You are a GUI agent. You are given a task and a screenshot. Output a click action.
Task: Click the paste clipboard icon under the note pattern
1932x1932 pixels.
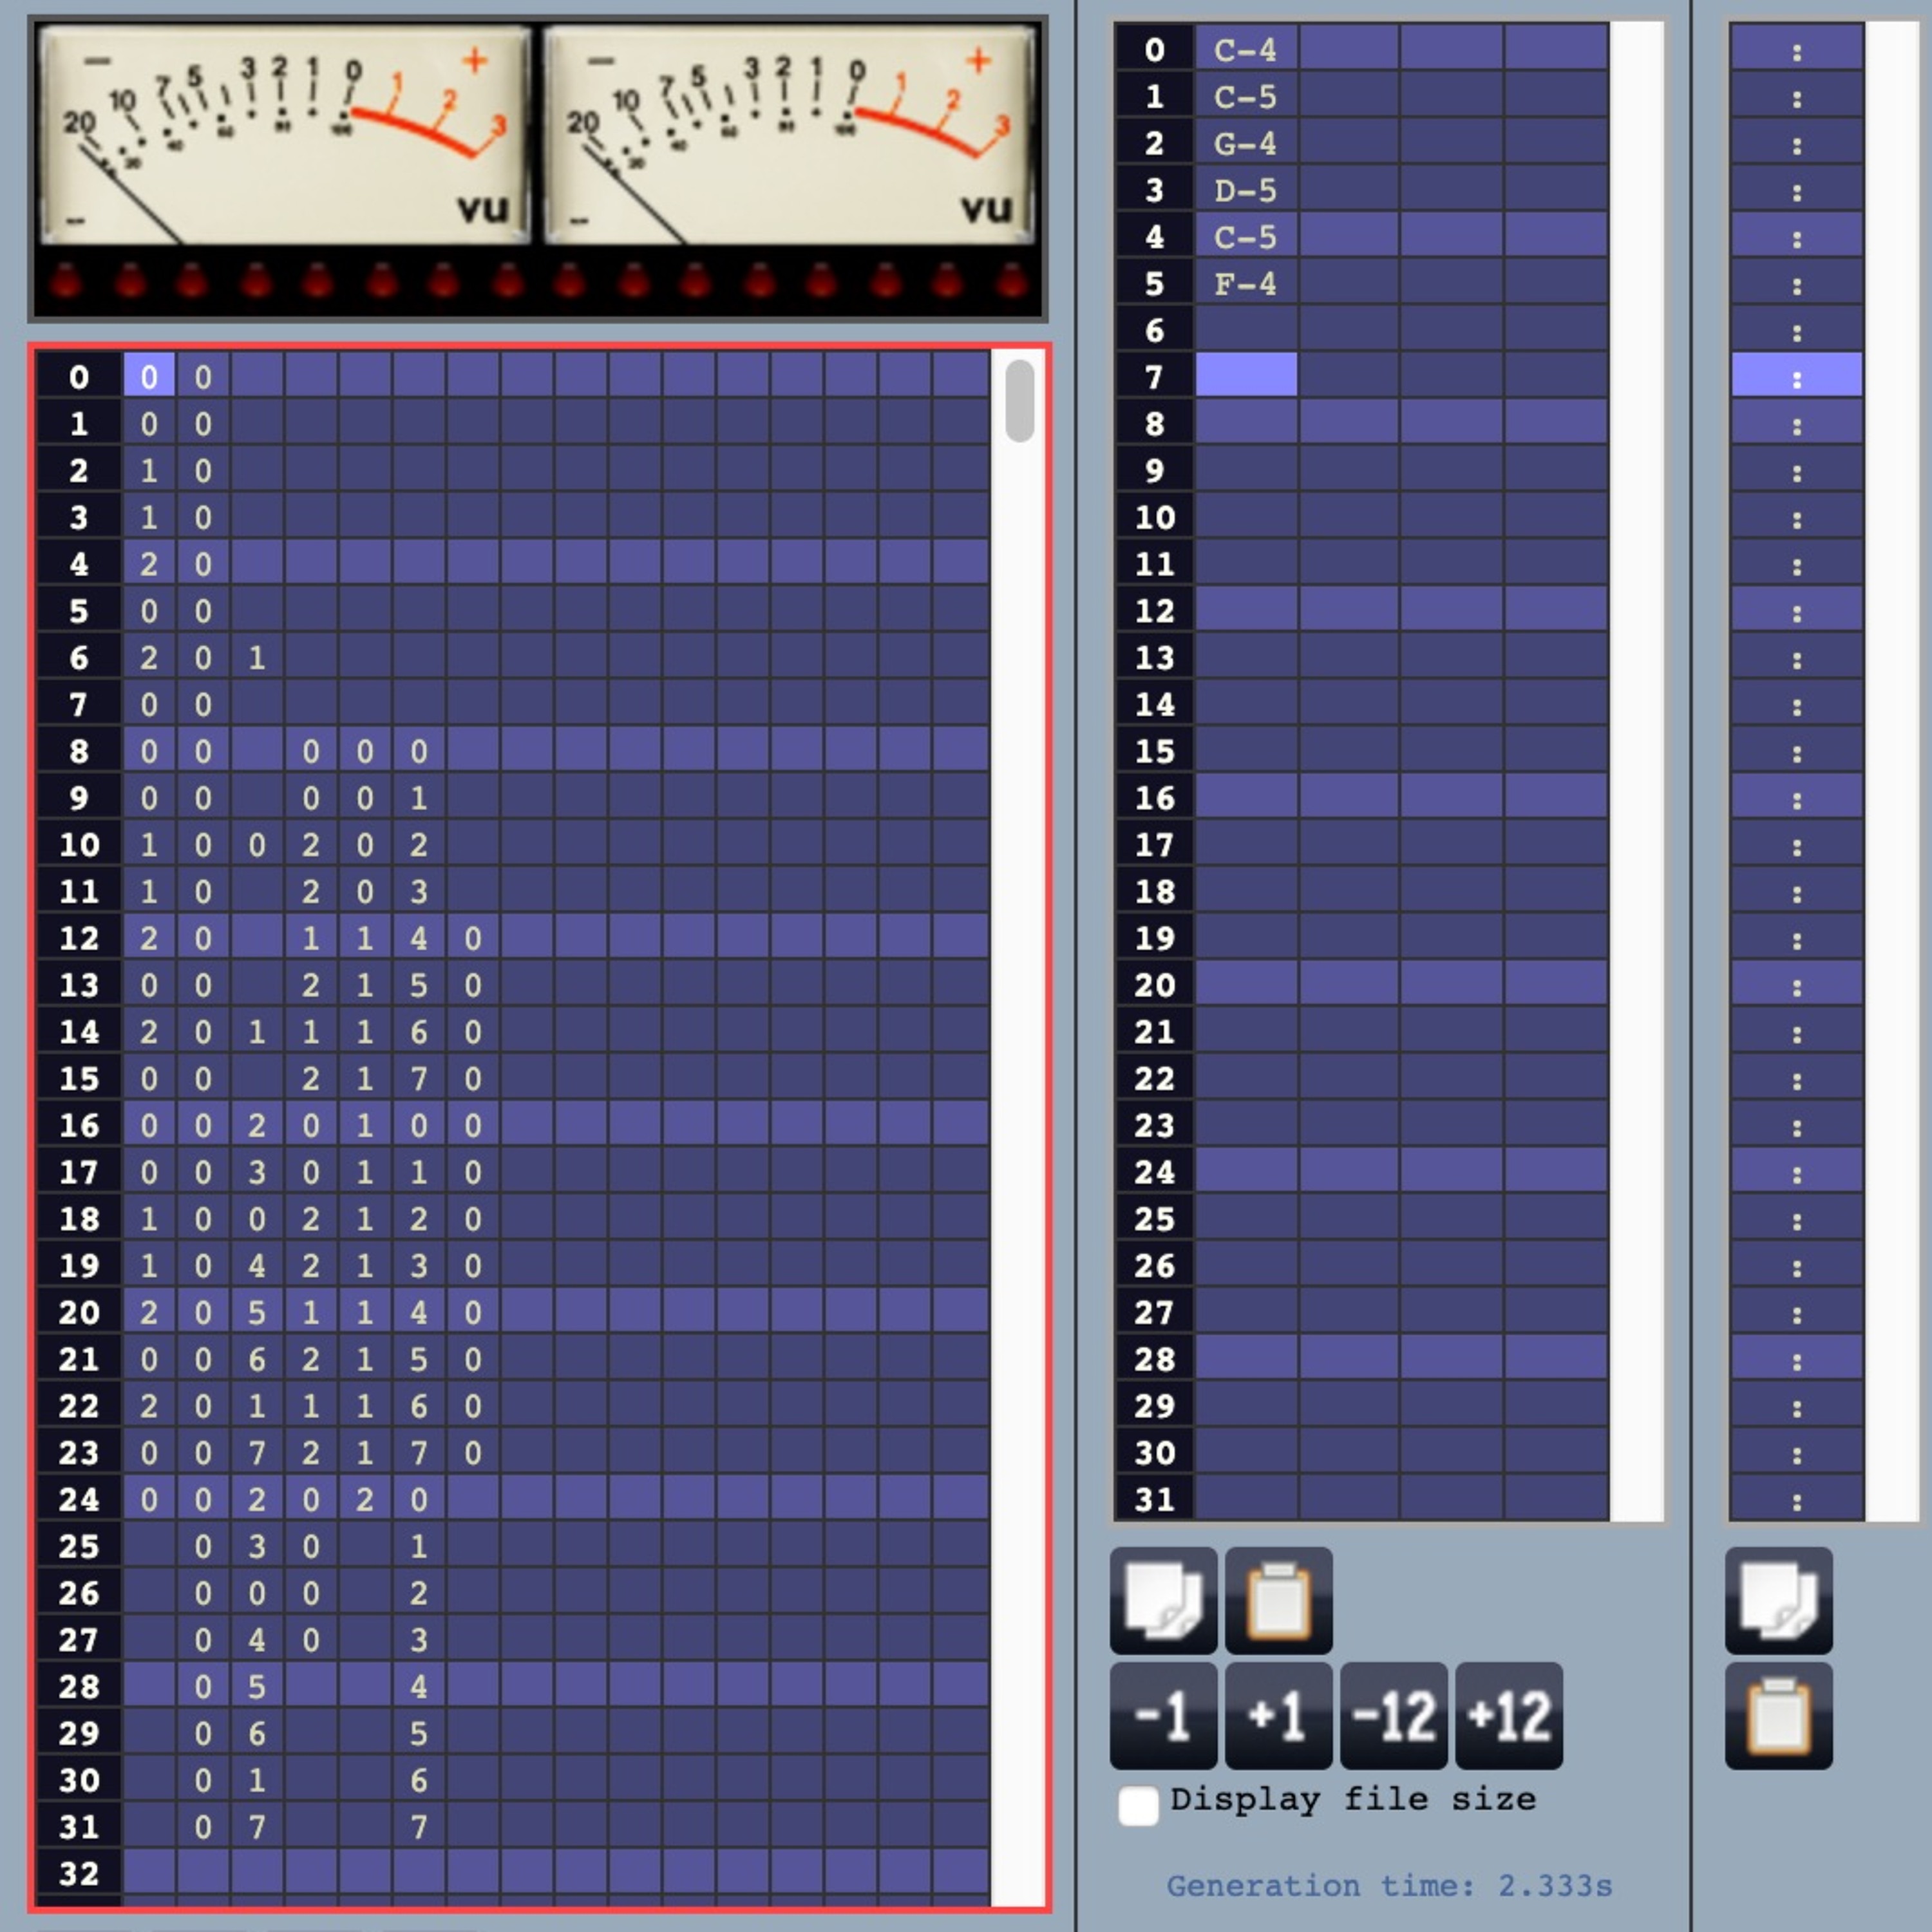[x=1278, y=1600]
